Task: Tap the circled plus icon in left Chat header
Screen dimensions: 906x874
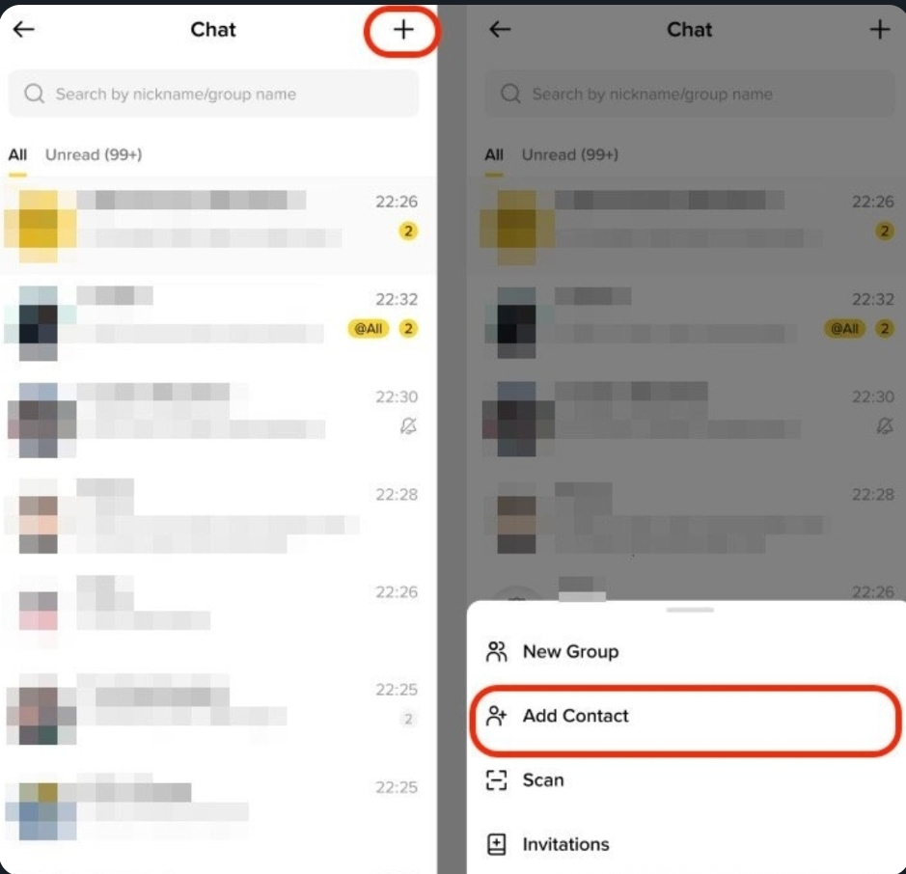Action: pyautogui.click(x=403, y=30)
